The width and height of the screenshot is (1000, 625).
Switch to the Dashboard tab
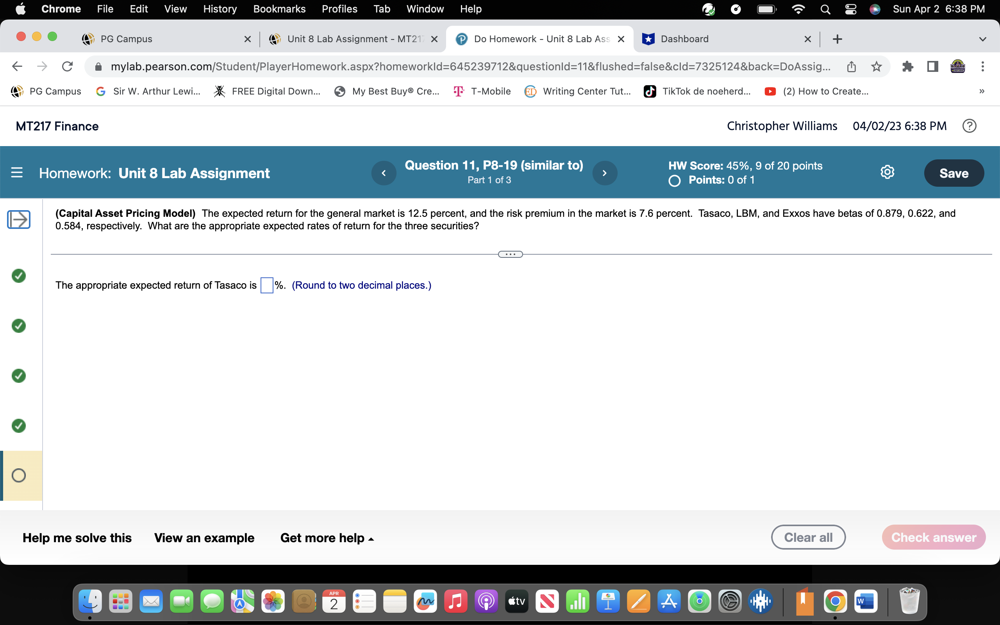pos(684,39)
